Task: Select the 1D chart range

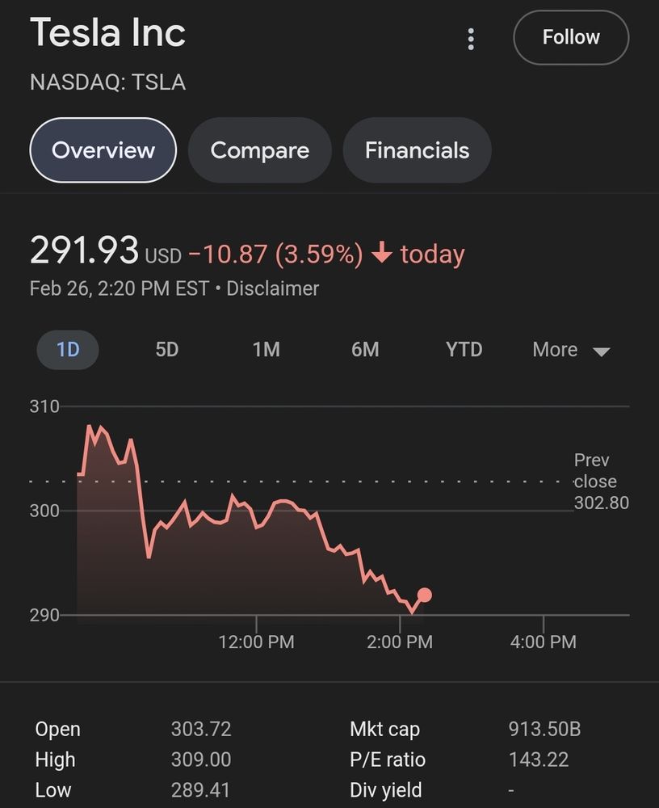Action: [68, 350]
